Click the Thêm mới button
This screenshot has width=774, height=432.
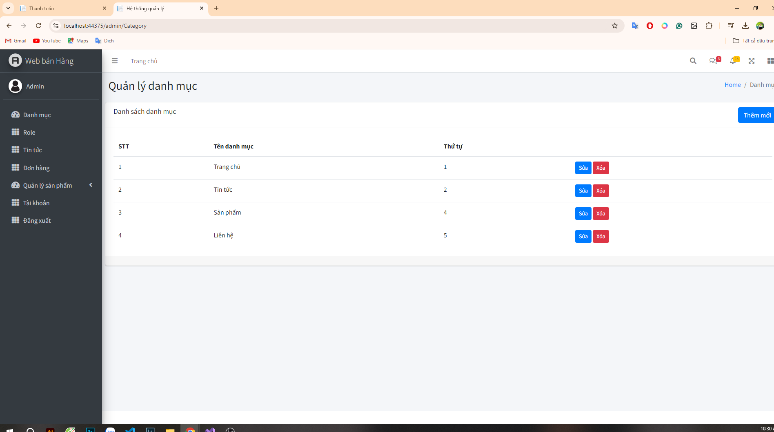pyautogui.click(x=756, y=115)
